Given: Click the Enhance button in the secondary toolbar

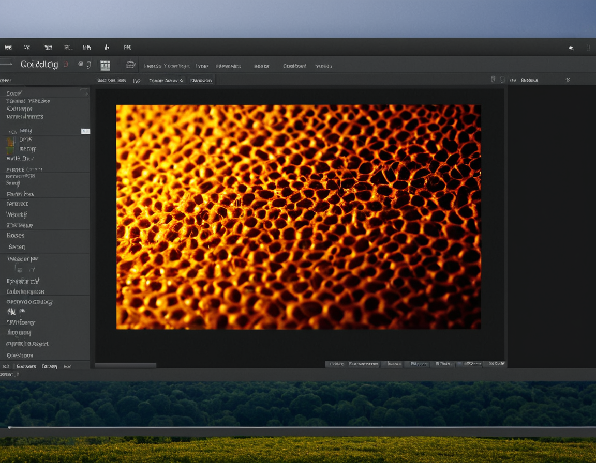Looking at the screenshot, I should [201, 80].
